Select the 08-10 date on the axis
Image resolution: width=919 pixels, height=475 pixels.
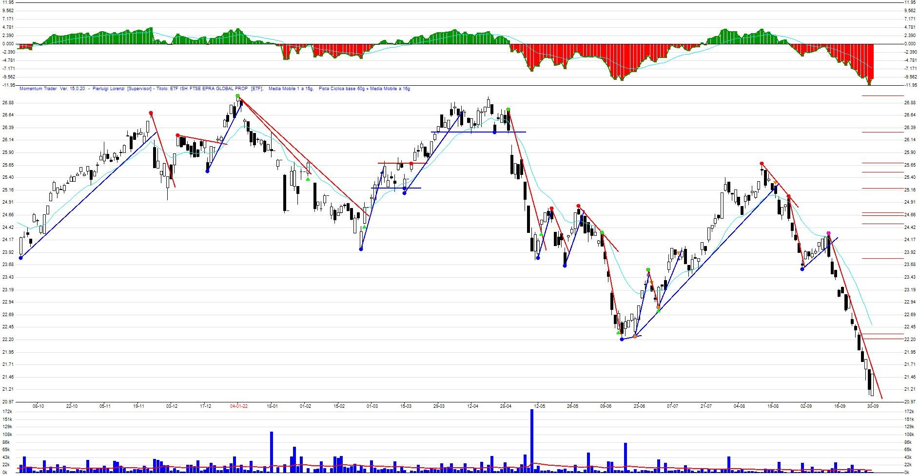coord(38,406)
